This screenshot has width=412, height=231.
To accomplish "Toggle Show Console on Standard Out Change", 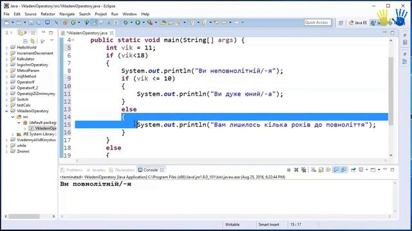I will (x=336, y=170).
